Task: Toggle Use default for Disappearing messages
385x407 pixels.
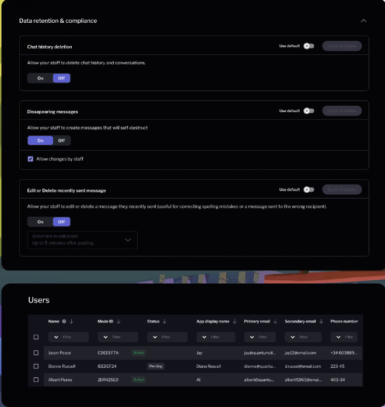Action: 309,110
